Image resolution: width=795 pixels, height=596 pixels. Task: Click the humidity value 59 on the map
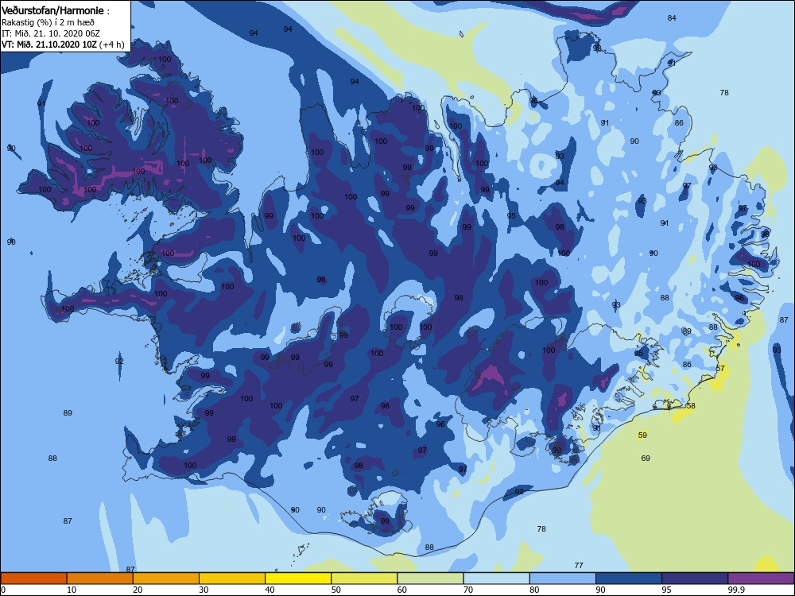[x=642, y=435]
